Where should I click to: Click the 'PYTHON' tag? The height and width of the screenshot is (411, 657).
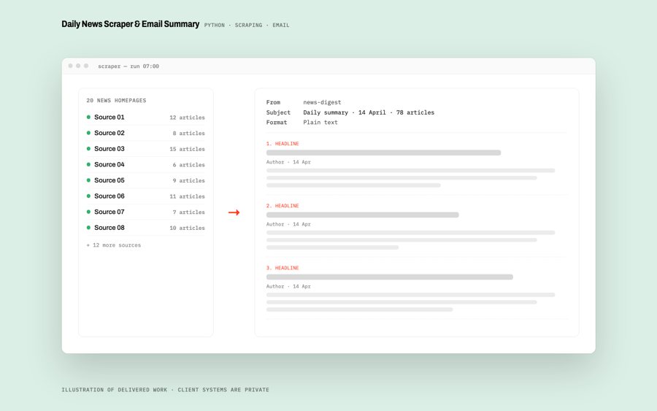215,25
